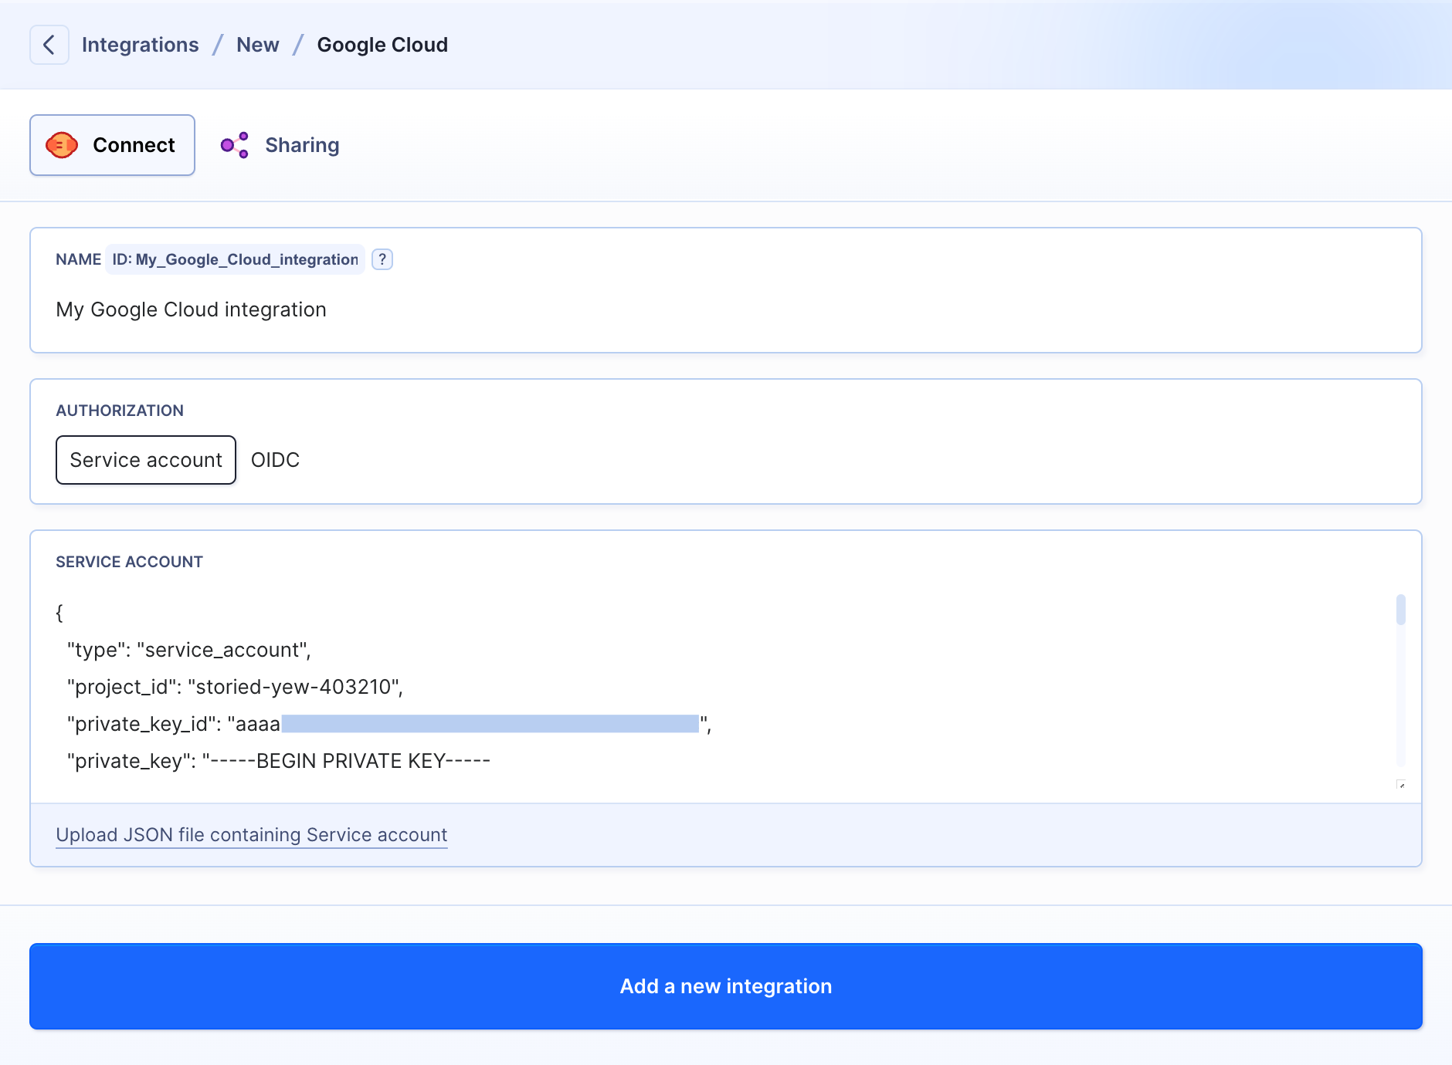The image size is (1452, 1065).
Task: Click the textarea resize handle
Action: click(1401, 785)
